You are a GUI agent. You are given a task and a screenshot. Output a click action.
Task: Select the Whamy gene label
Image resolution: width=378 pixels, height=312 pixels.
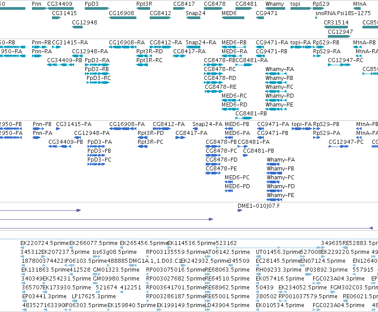[x=275, y=4]
